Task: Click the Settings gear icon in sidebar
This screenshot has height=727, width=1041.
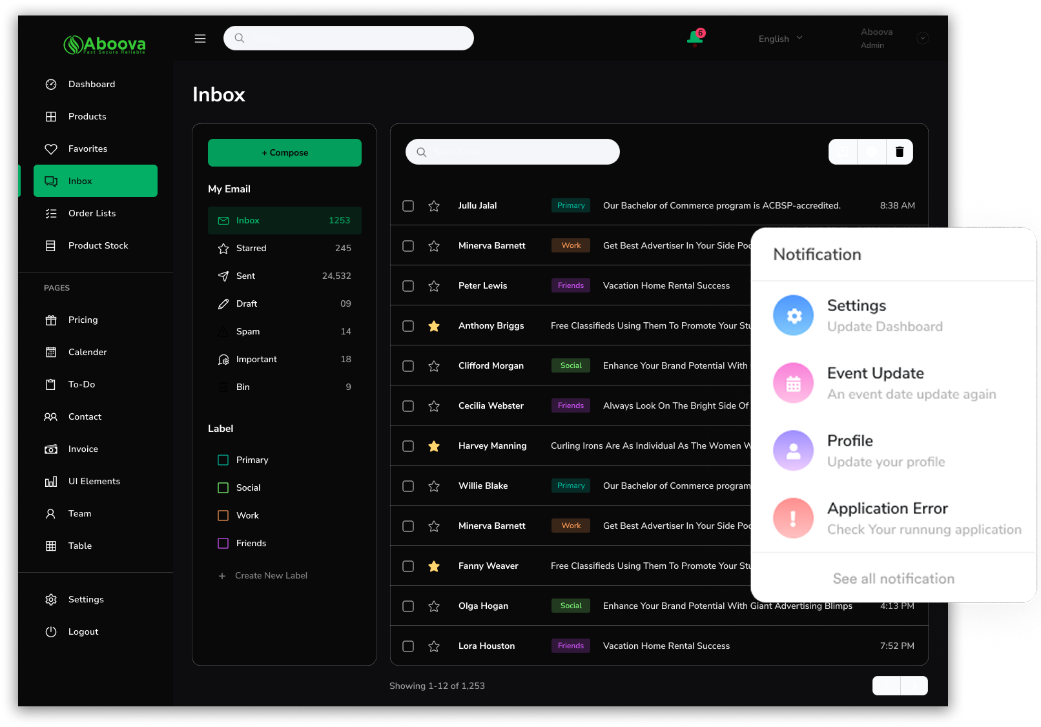Action: pyautogui.click(x=51, y=599)
